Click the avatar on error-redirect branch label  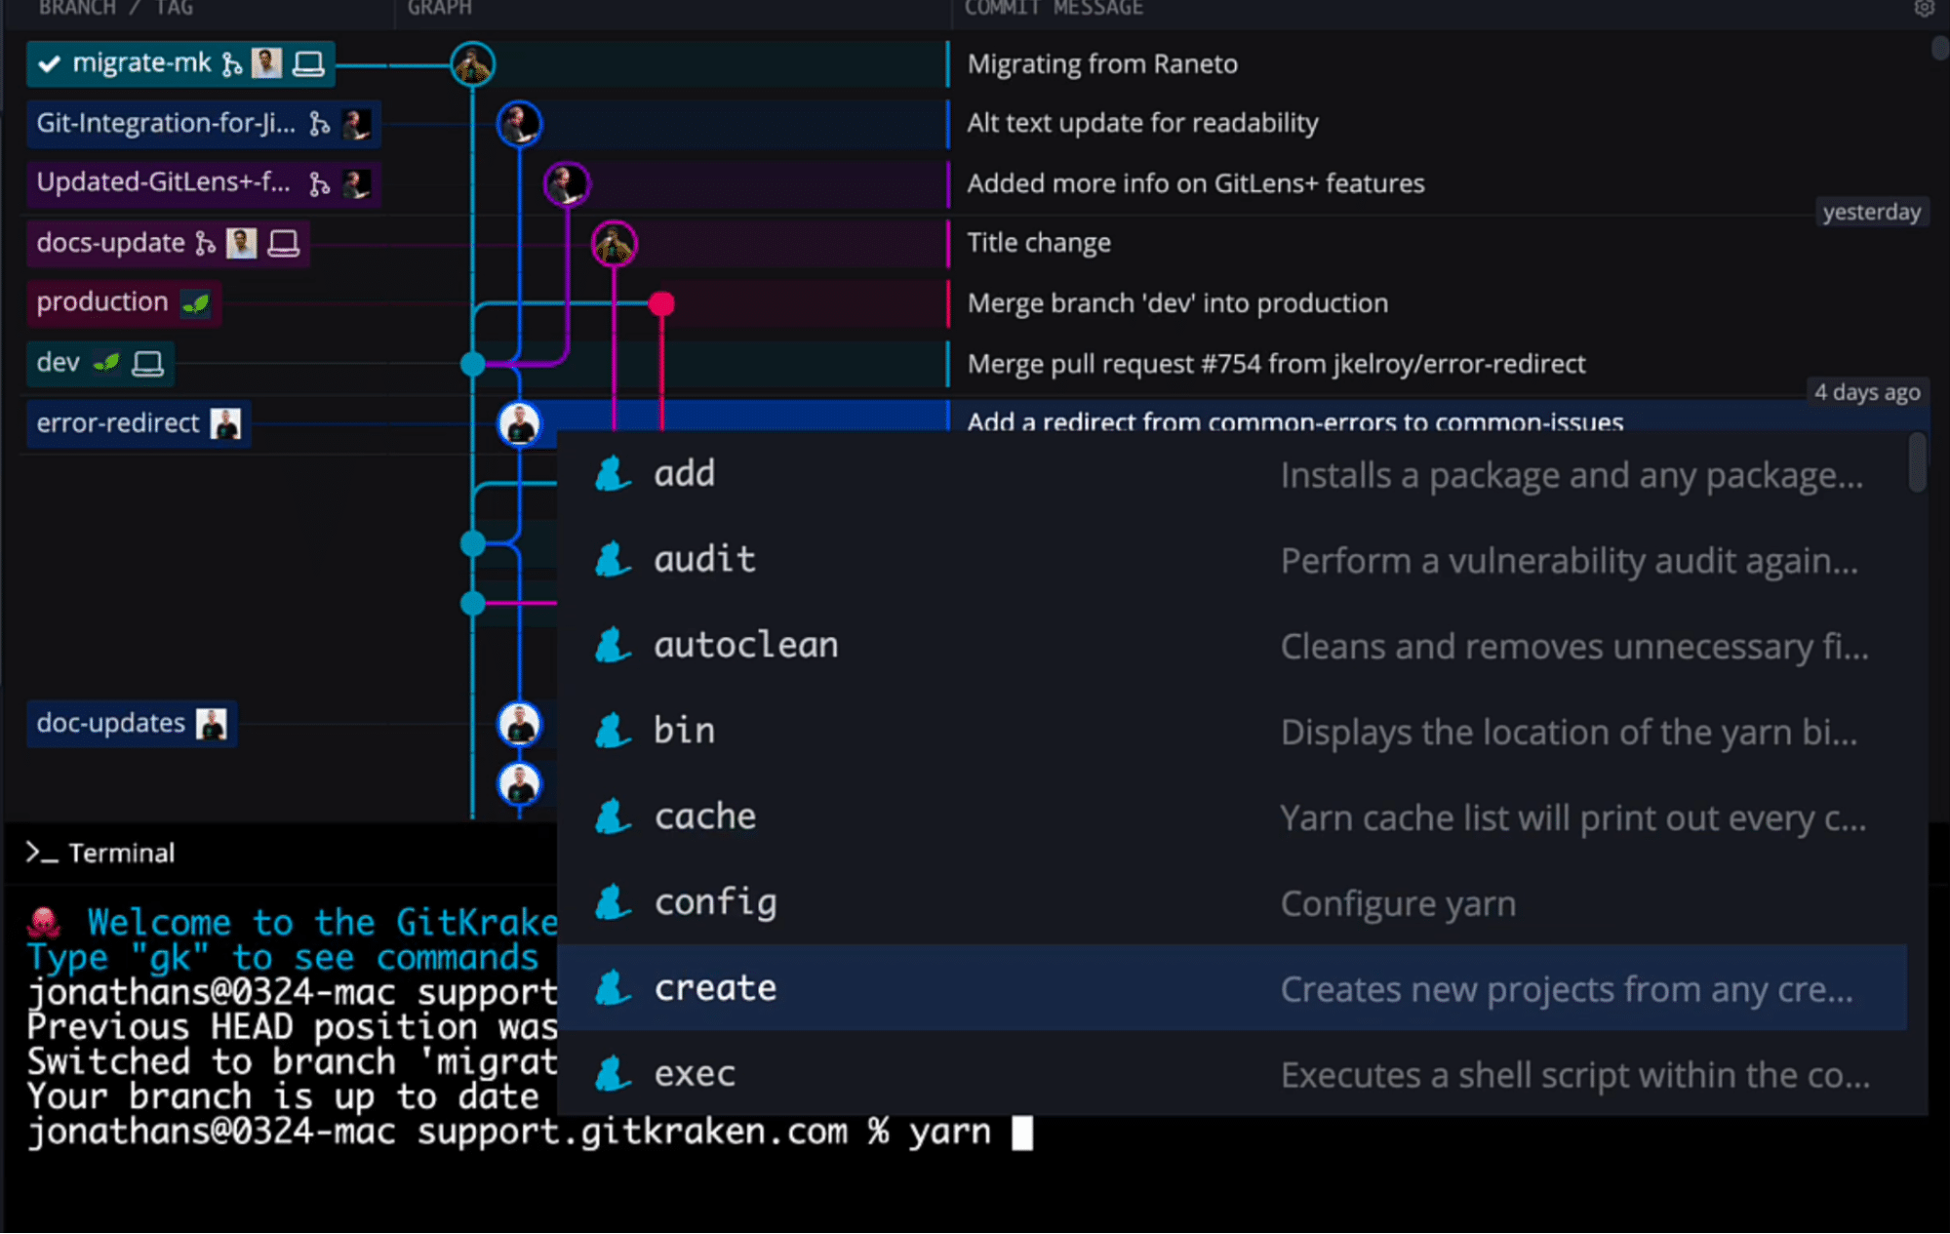tap(225, 423)
